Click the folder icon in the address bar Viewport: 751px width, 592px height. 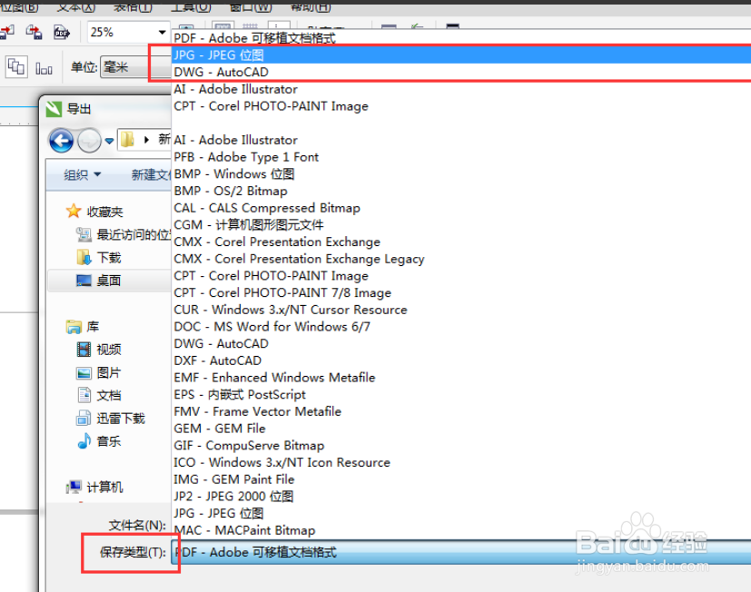tap(127, 140)
